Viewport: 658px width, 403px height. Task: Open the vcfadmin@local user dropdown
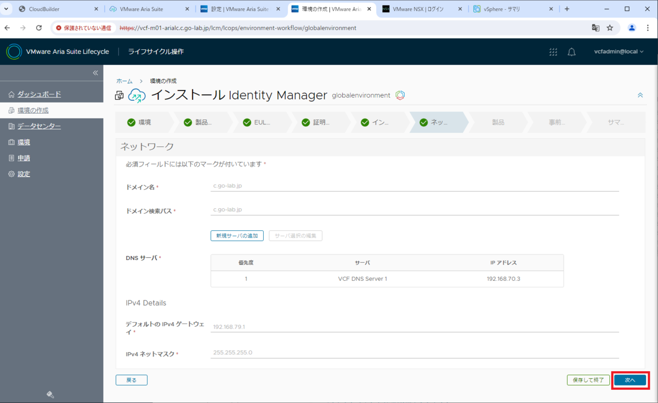pos(619,52)
